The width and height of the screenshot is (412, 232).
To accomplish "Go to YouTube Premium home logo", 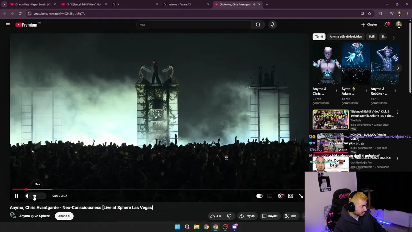I will [x=26, y=25].
